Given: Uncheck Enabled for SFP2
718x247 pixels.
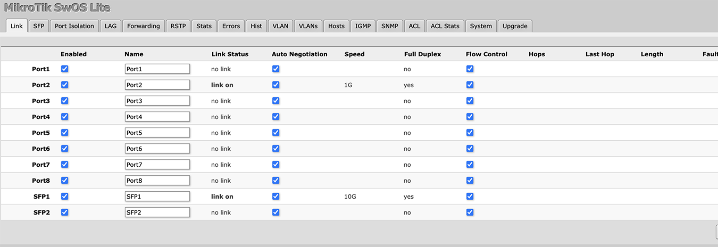Looking at the screenshot, I should point(65,212).
